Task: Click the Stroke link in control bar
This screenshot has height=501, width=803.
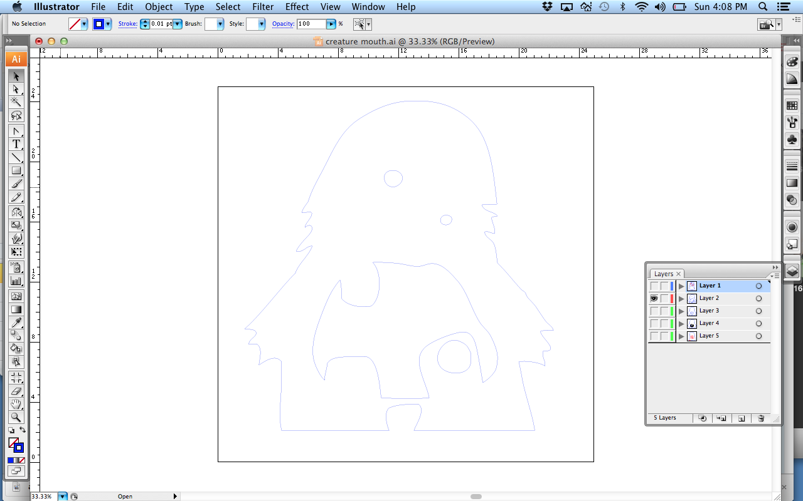Action: point(127,24)
